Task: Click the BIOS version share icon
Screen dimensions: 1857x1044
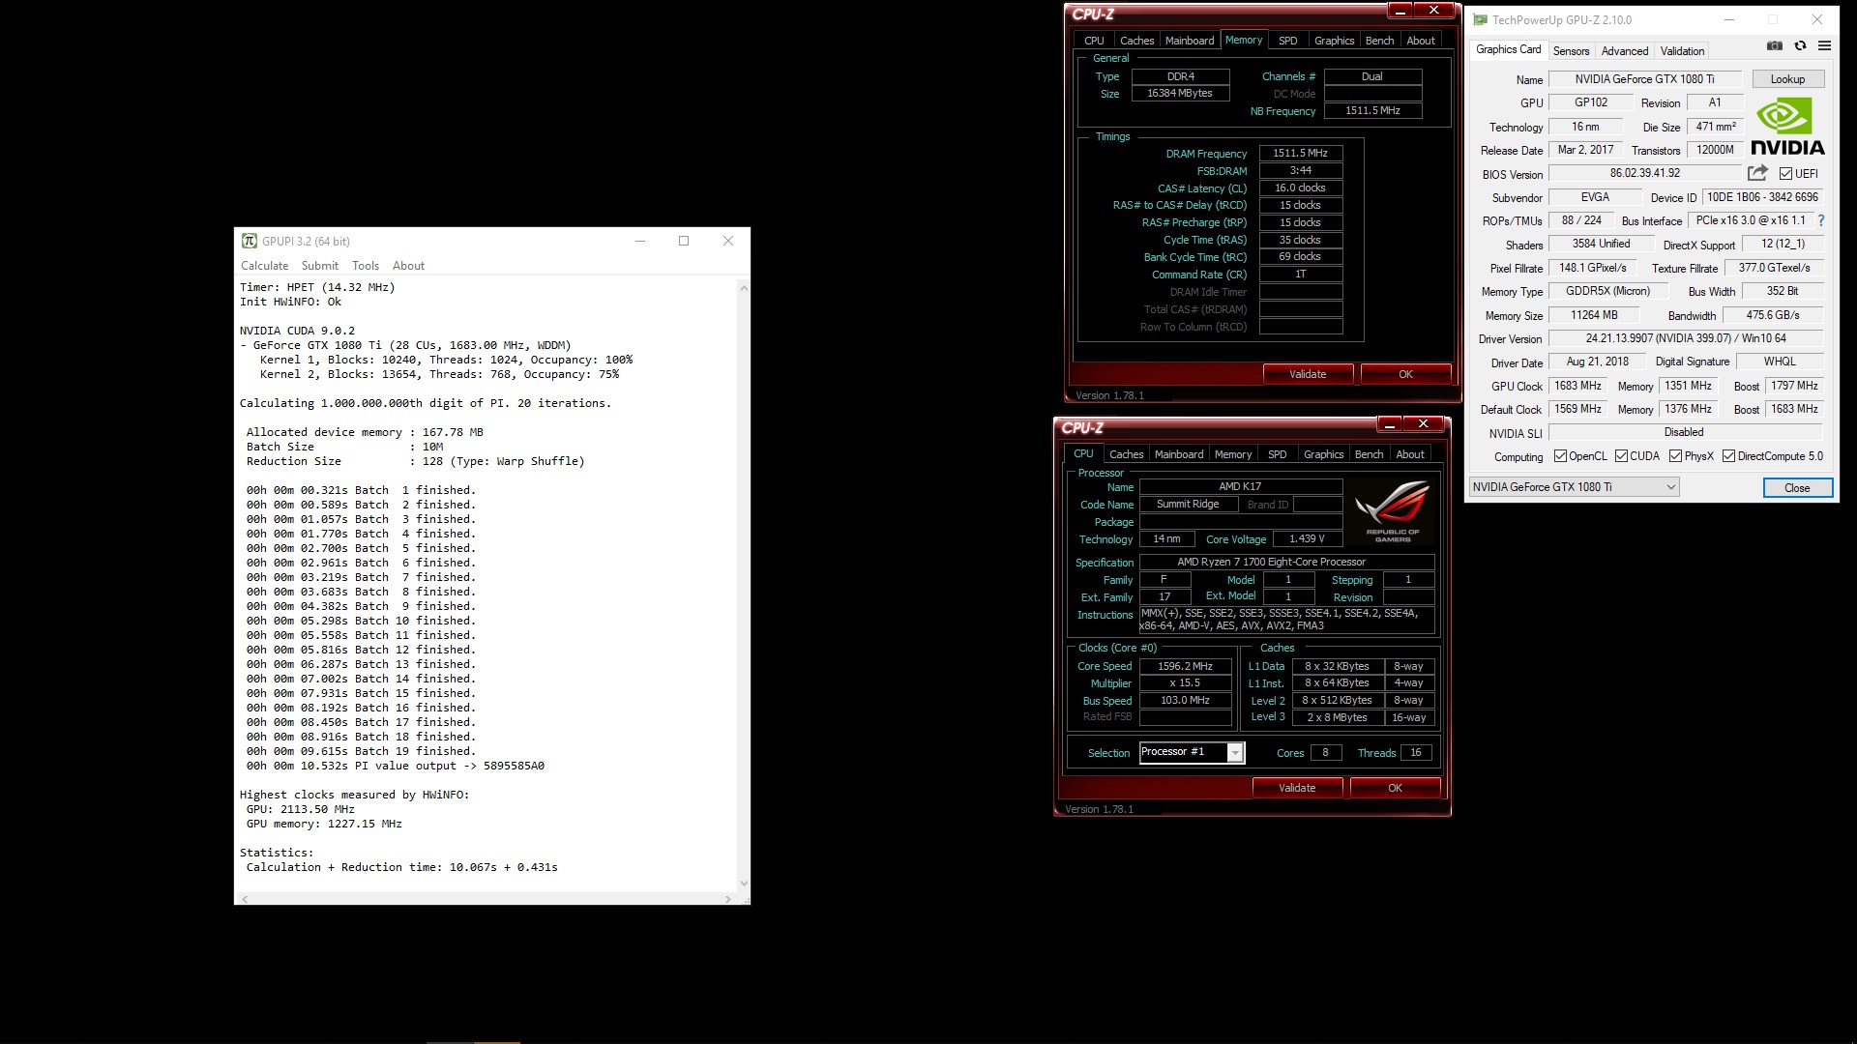Action: [1757, 173]
